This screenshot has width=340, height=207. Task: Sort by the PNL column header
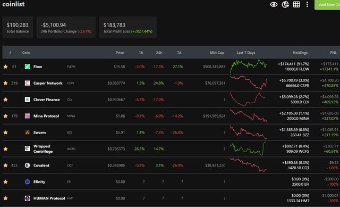click(x=334, y=53)
